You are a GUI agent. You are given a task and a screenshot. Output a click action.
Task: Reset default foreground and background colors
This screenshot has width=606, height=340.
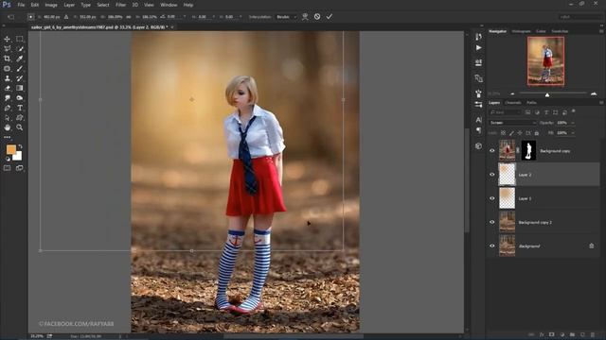[x=8, y=159]
